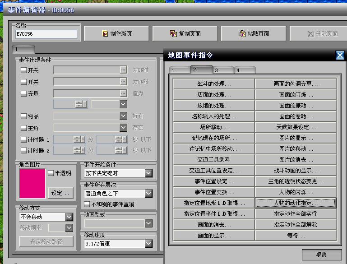Choose the 等待 command
Screen dimensions: 347x264
point(296,236)
